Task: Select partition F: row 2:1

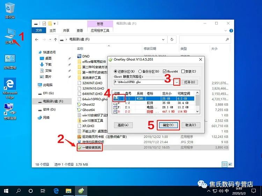Action: (153, 107)
